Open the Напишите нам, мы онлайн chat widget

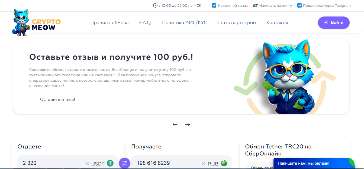(x=304, y=163)
